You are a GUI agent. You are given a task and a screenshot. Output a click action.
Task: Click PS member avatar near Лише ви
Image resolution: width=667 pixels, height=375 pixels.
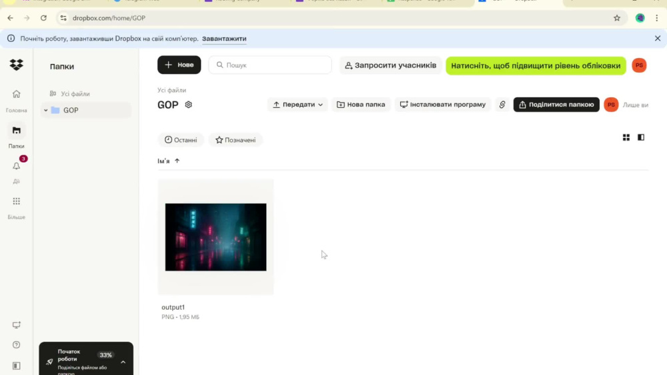pyautogui.click(x=611, y=105)
